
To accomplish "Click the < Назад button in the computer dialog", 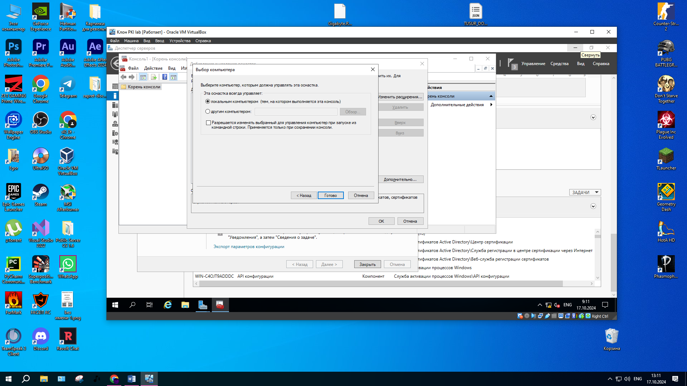I will [x=304, y=196].
